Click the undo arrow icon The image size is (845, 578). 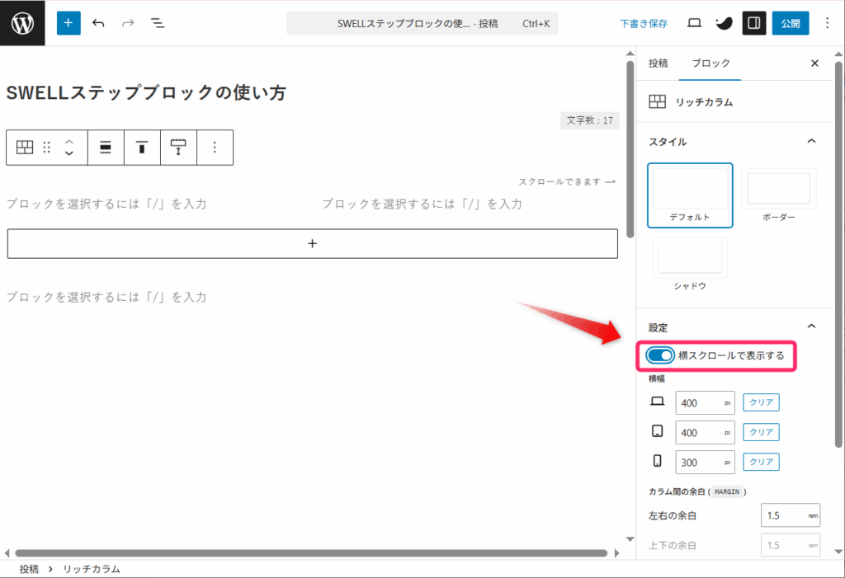(x=99, y=24)
